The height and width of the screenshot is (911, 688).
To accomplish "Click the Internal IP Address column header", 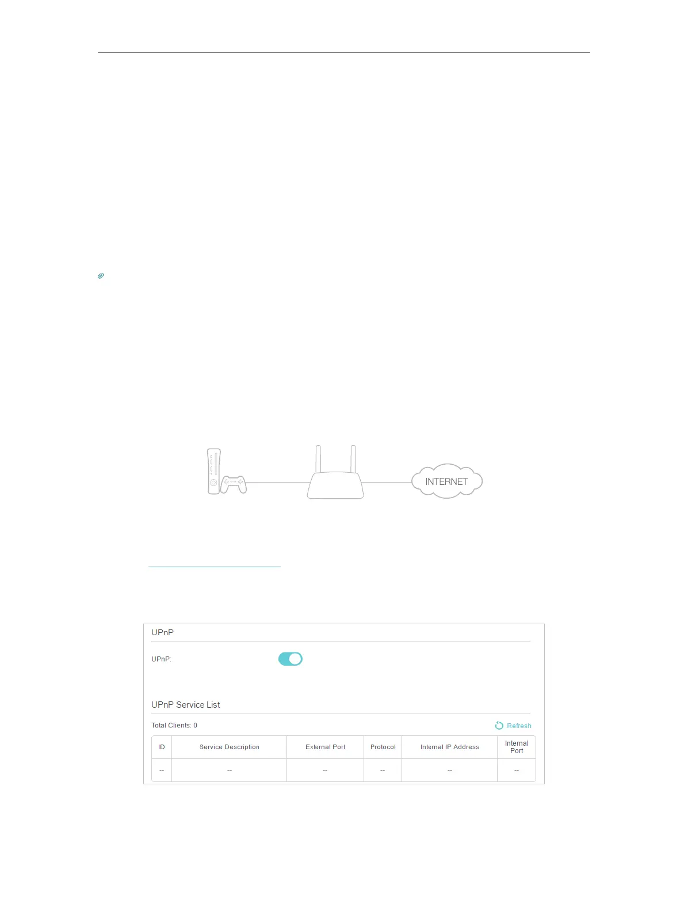I will pyautogui.click(x=450, y=747).
